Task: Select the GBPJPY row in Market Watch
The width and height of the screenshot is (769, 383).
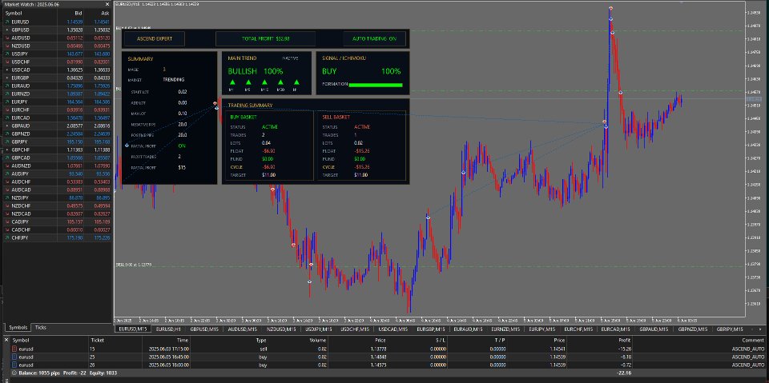Action: pyautogui.click(x=57, y=142)
